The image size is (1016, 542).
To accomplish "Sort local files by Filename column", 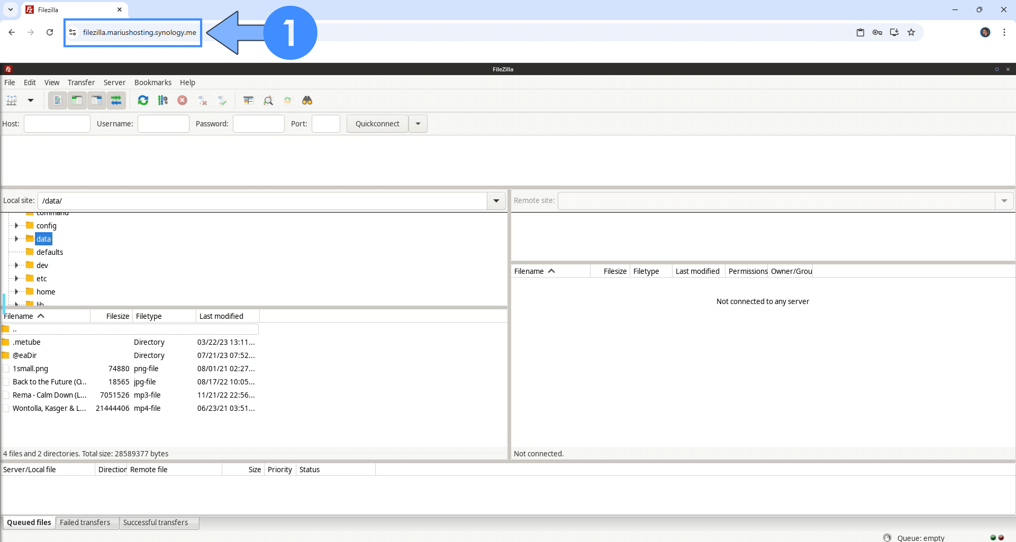I will (x=46, y=316).
